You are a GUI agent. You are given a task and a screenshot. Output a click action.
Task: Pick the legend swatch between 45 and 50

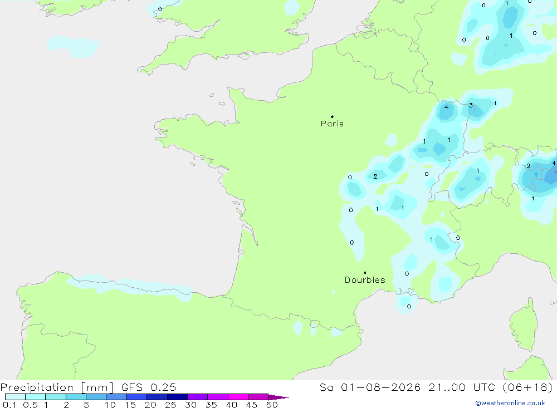258,397
